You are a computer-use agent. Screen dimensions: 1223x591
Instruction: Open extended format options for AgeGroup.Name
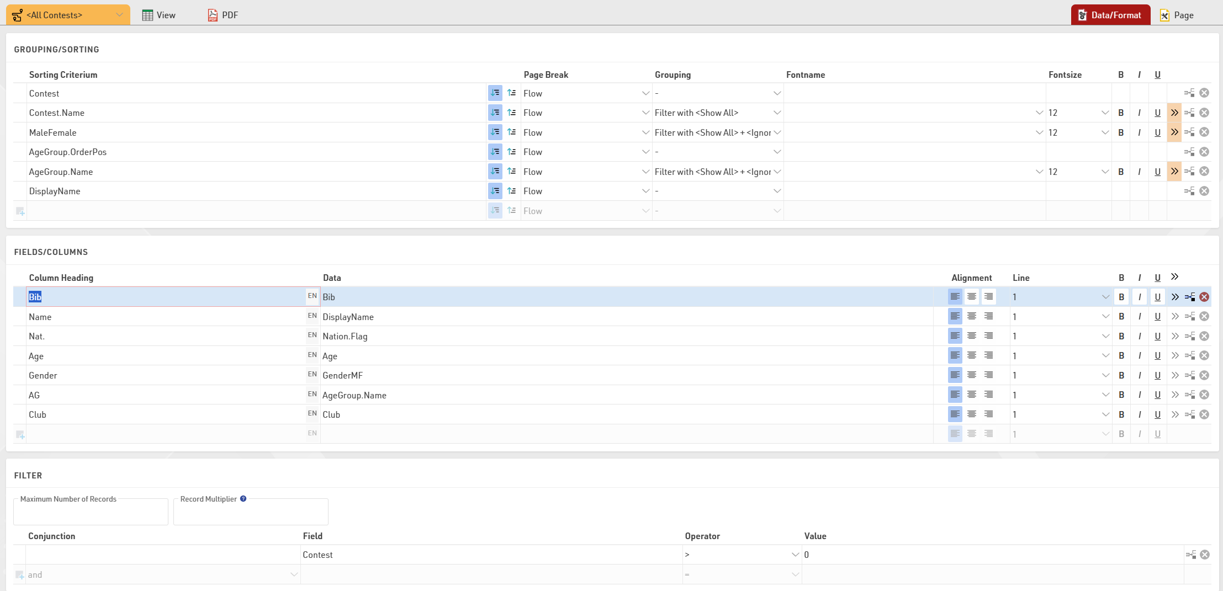tap(1174, 172)
